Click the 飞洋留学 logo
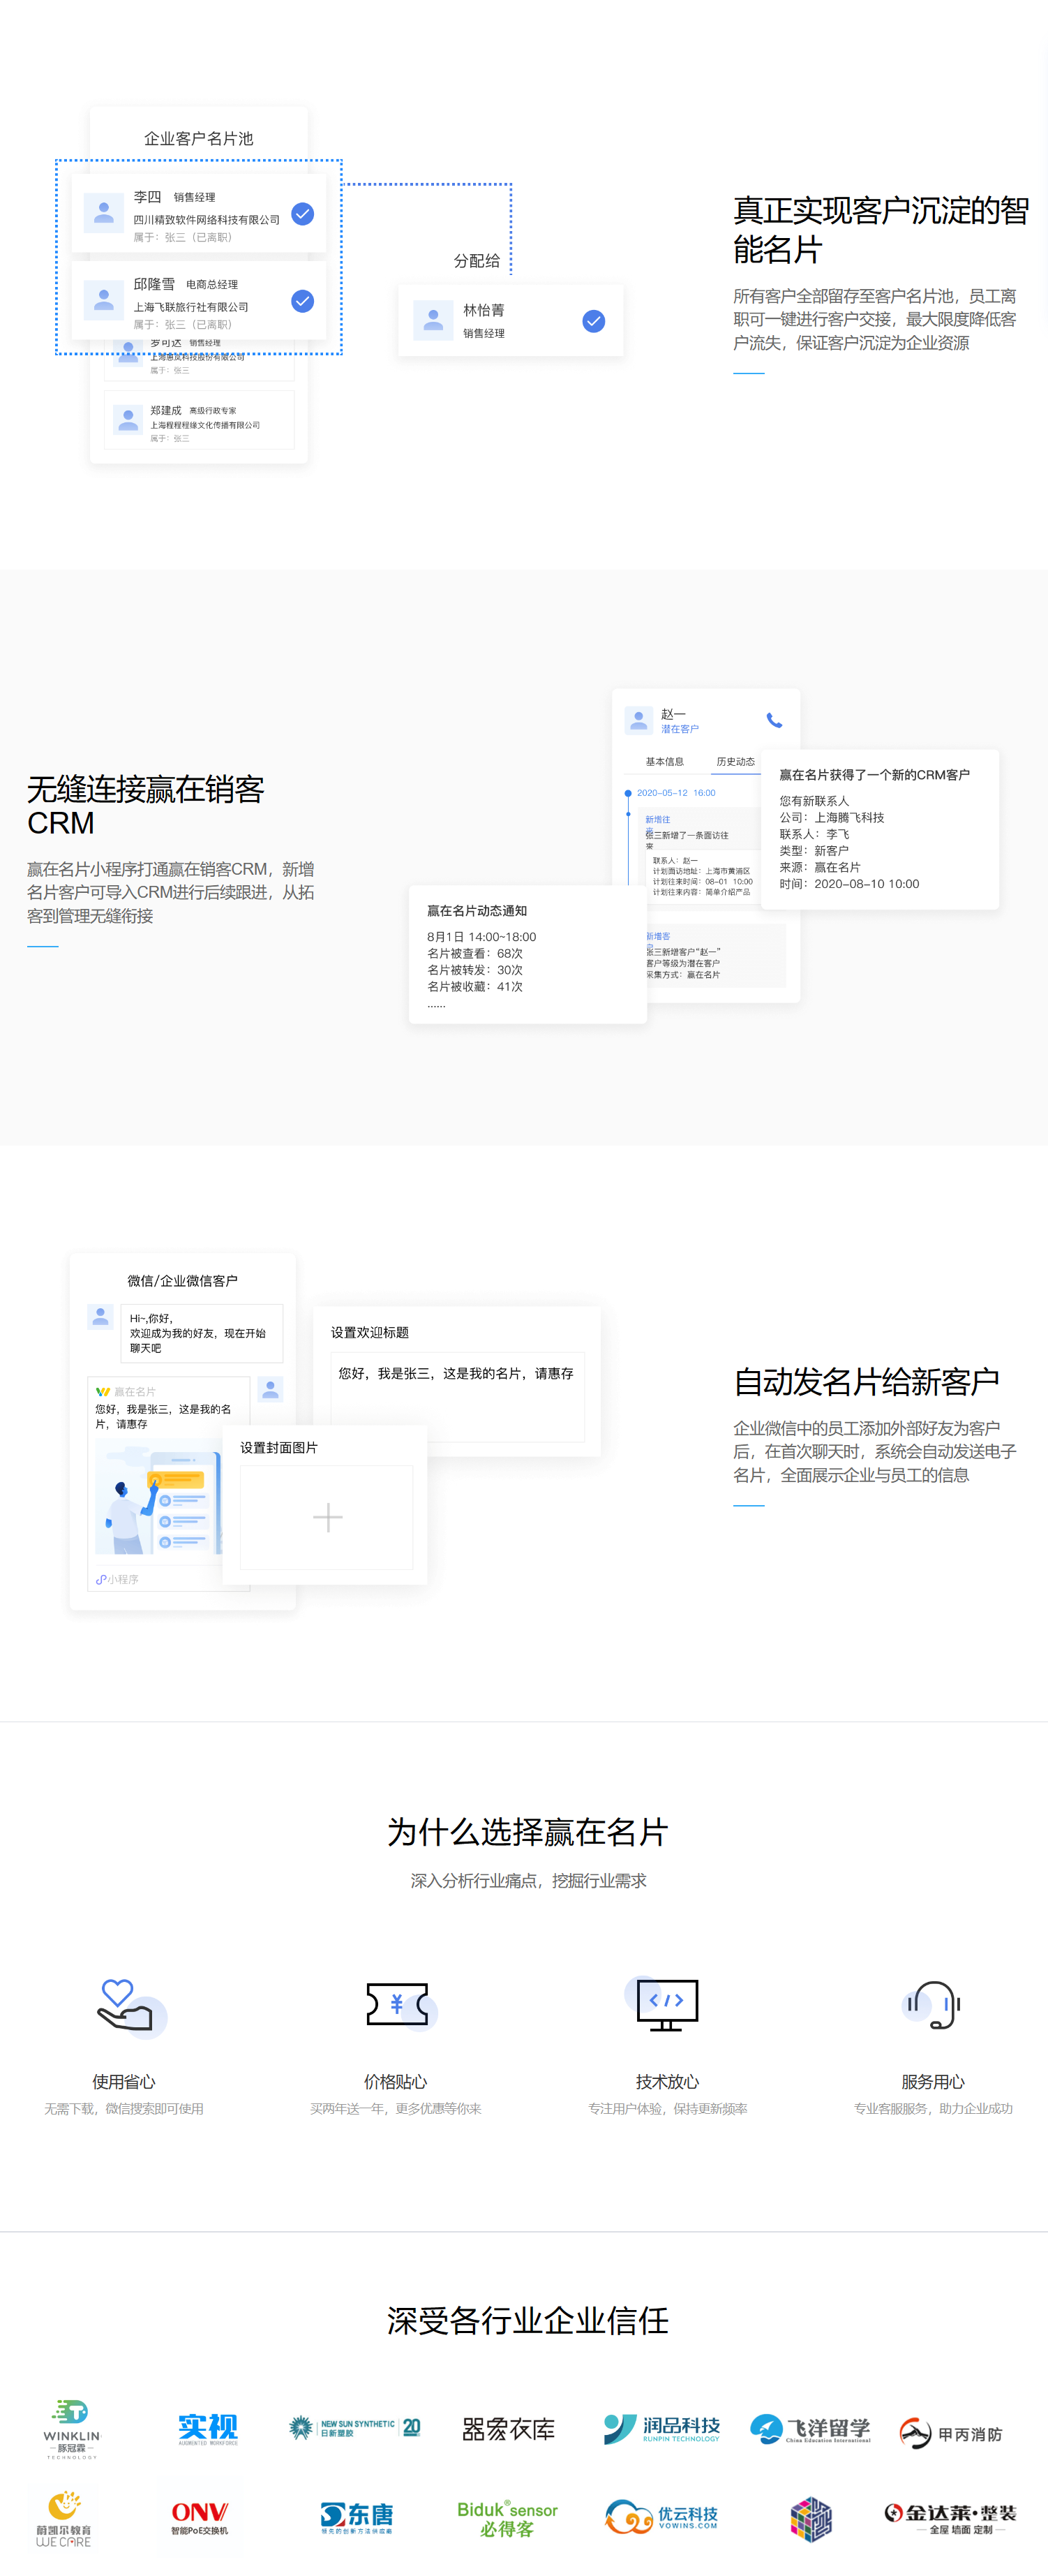 tap(810, 2429)
